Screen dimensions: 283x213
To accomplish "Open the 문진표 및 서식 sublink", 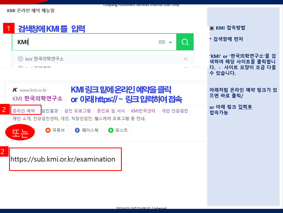I will pyautogui.click(x=111, y=111).
